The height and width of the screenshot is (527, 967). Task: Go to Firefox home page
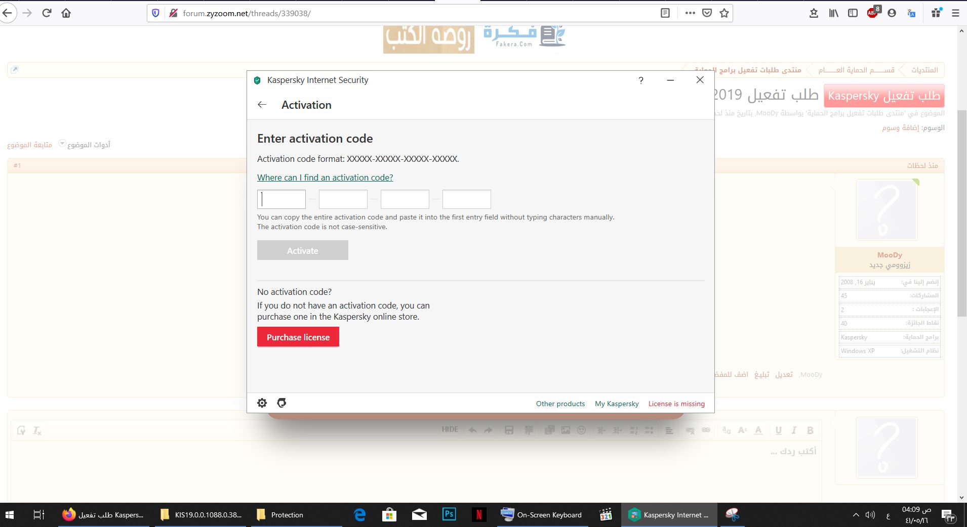(66, 13)
